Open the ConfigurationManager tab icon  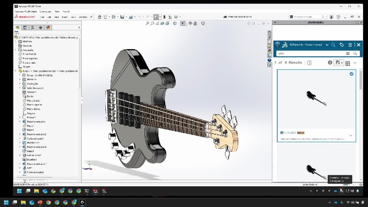coord(33,28)
